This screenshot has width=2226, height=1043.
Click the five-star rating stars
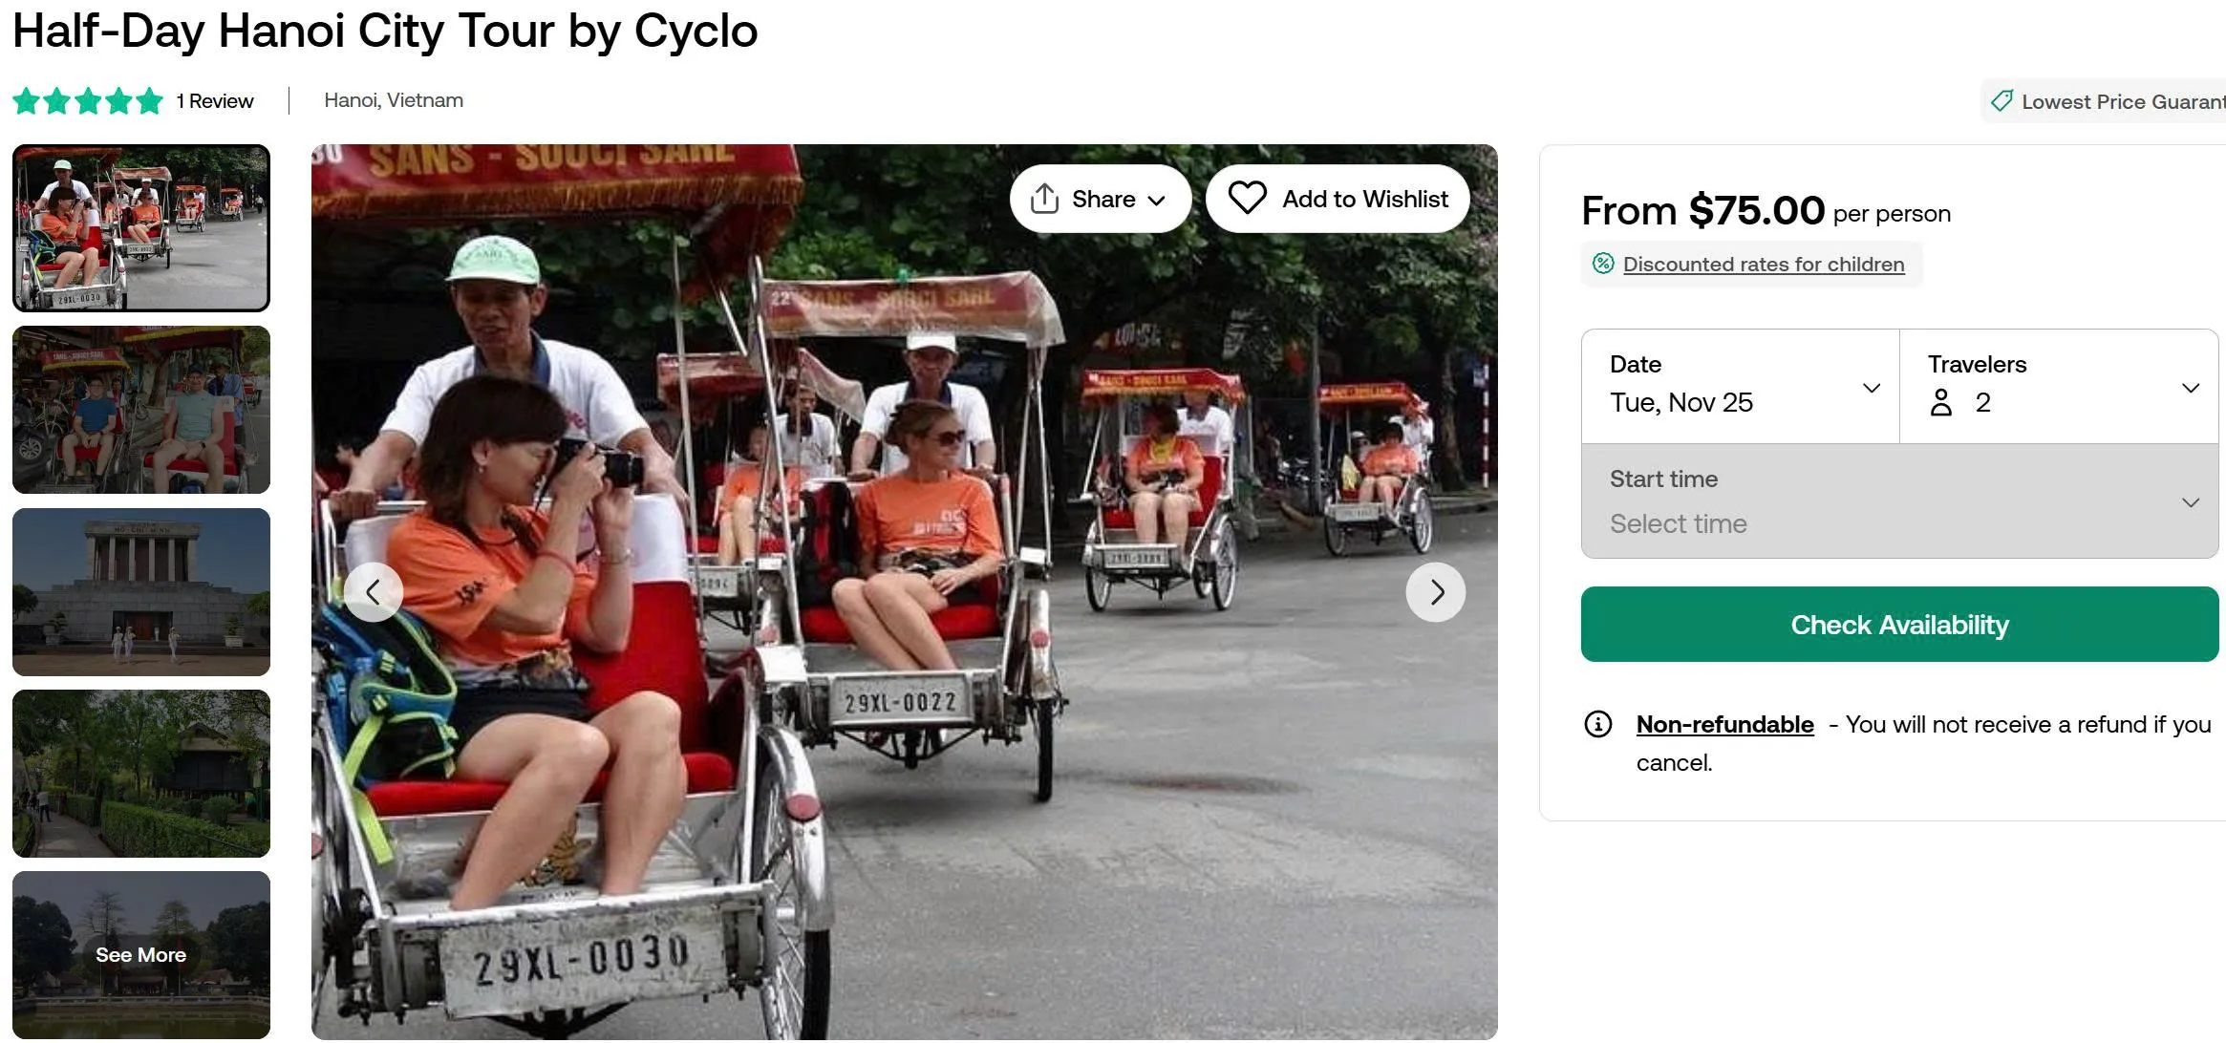(x=86, y=100)
